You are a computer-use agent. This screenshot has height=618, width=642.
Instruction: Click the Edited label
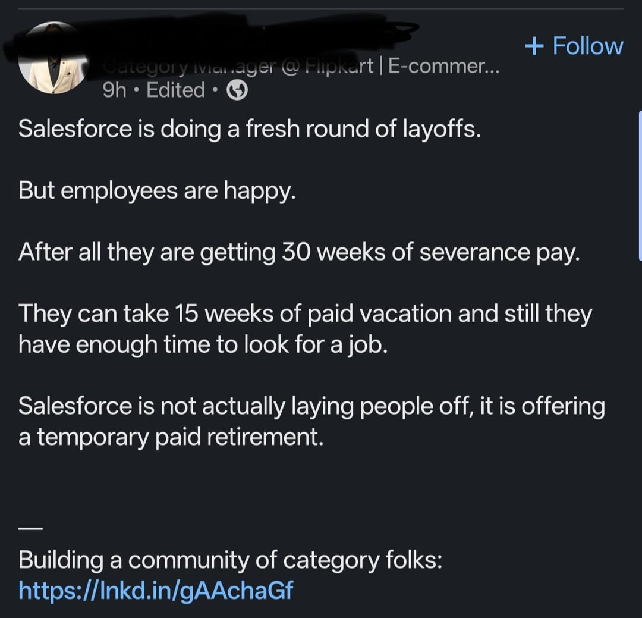(x=175, y=90)
